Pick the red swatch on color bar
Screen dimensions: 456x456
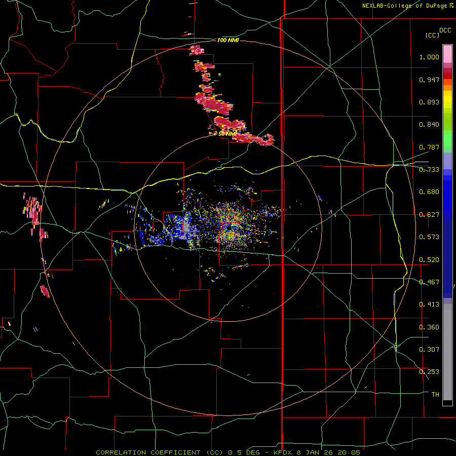pos(447,76)
